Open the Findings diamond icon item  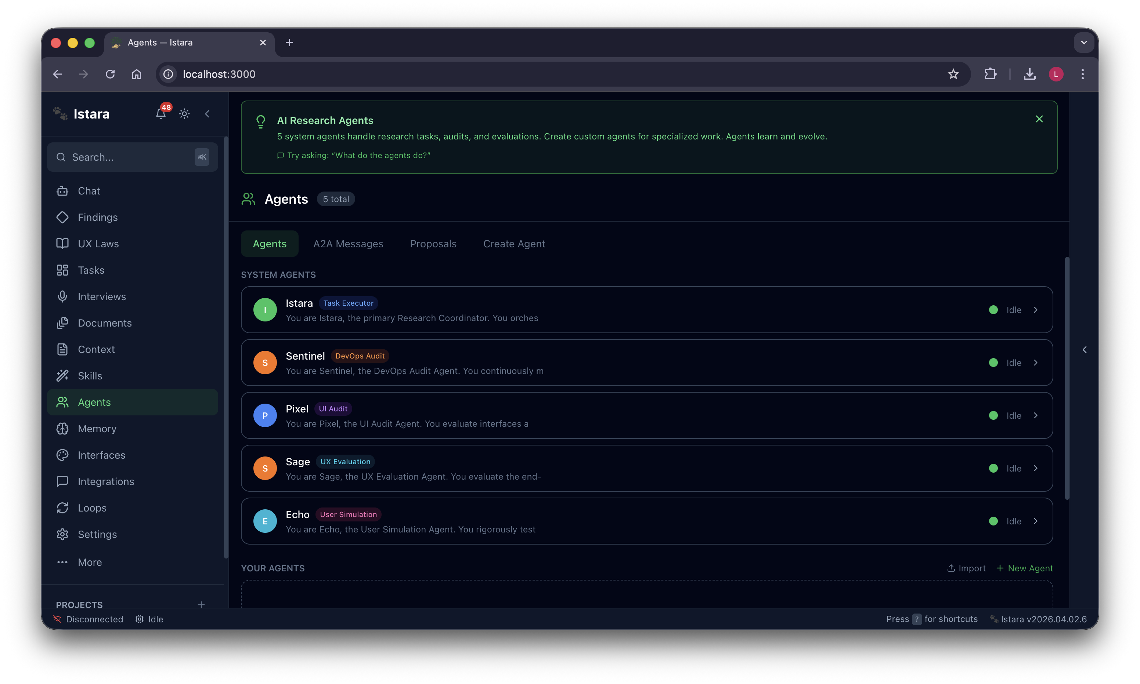pos(97,217)
